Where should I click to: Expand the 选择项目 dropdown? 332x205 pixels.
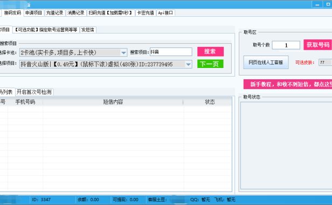[x=188, y=64]
